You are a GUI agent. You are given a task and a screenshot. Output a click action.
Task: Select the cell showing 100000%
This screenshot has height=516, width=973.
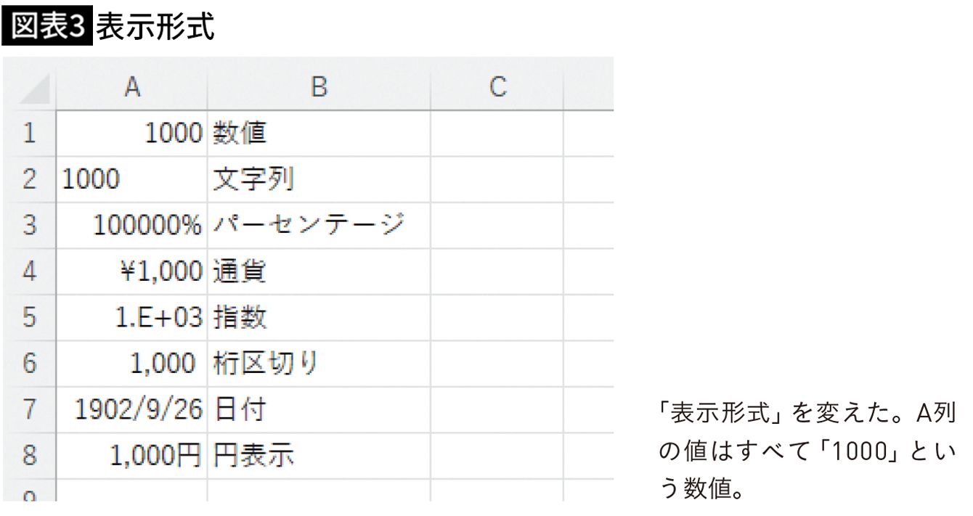coord(131,226)
